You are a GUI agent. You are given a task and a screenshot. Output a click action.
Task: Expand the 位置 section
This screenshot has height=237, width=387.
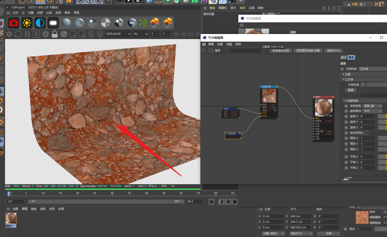pos(347,74)
